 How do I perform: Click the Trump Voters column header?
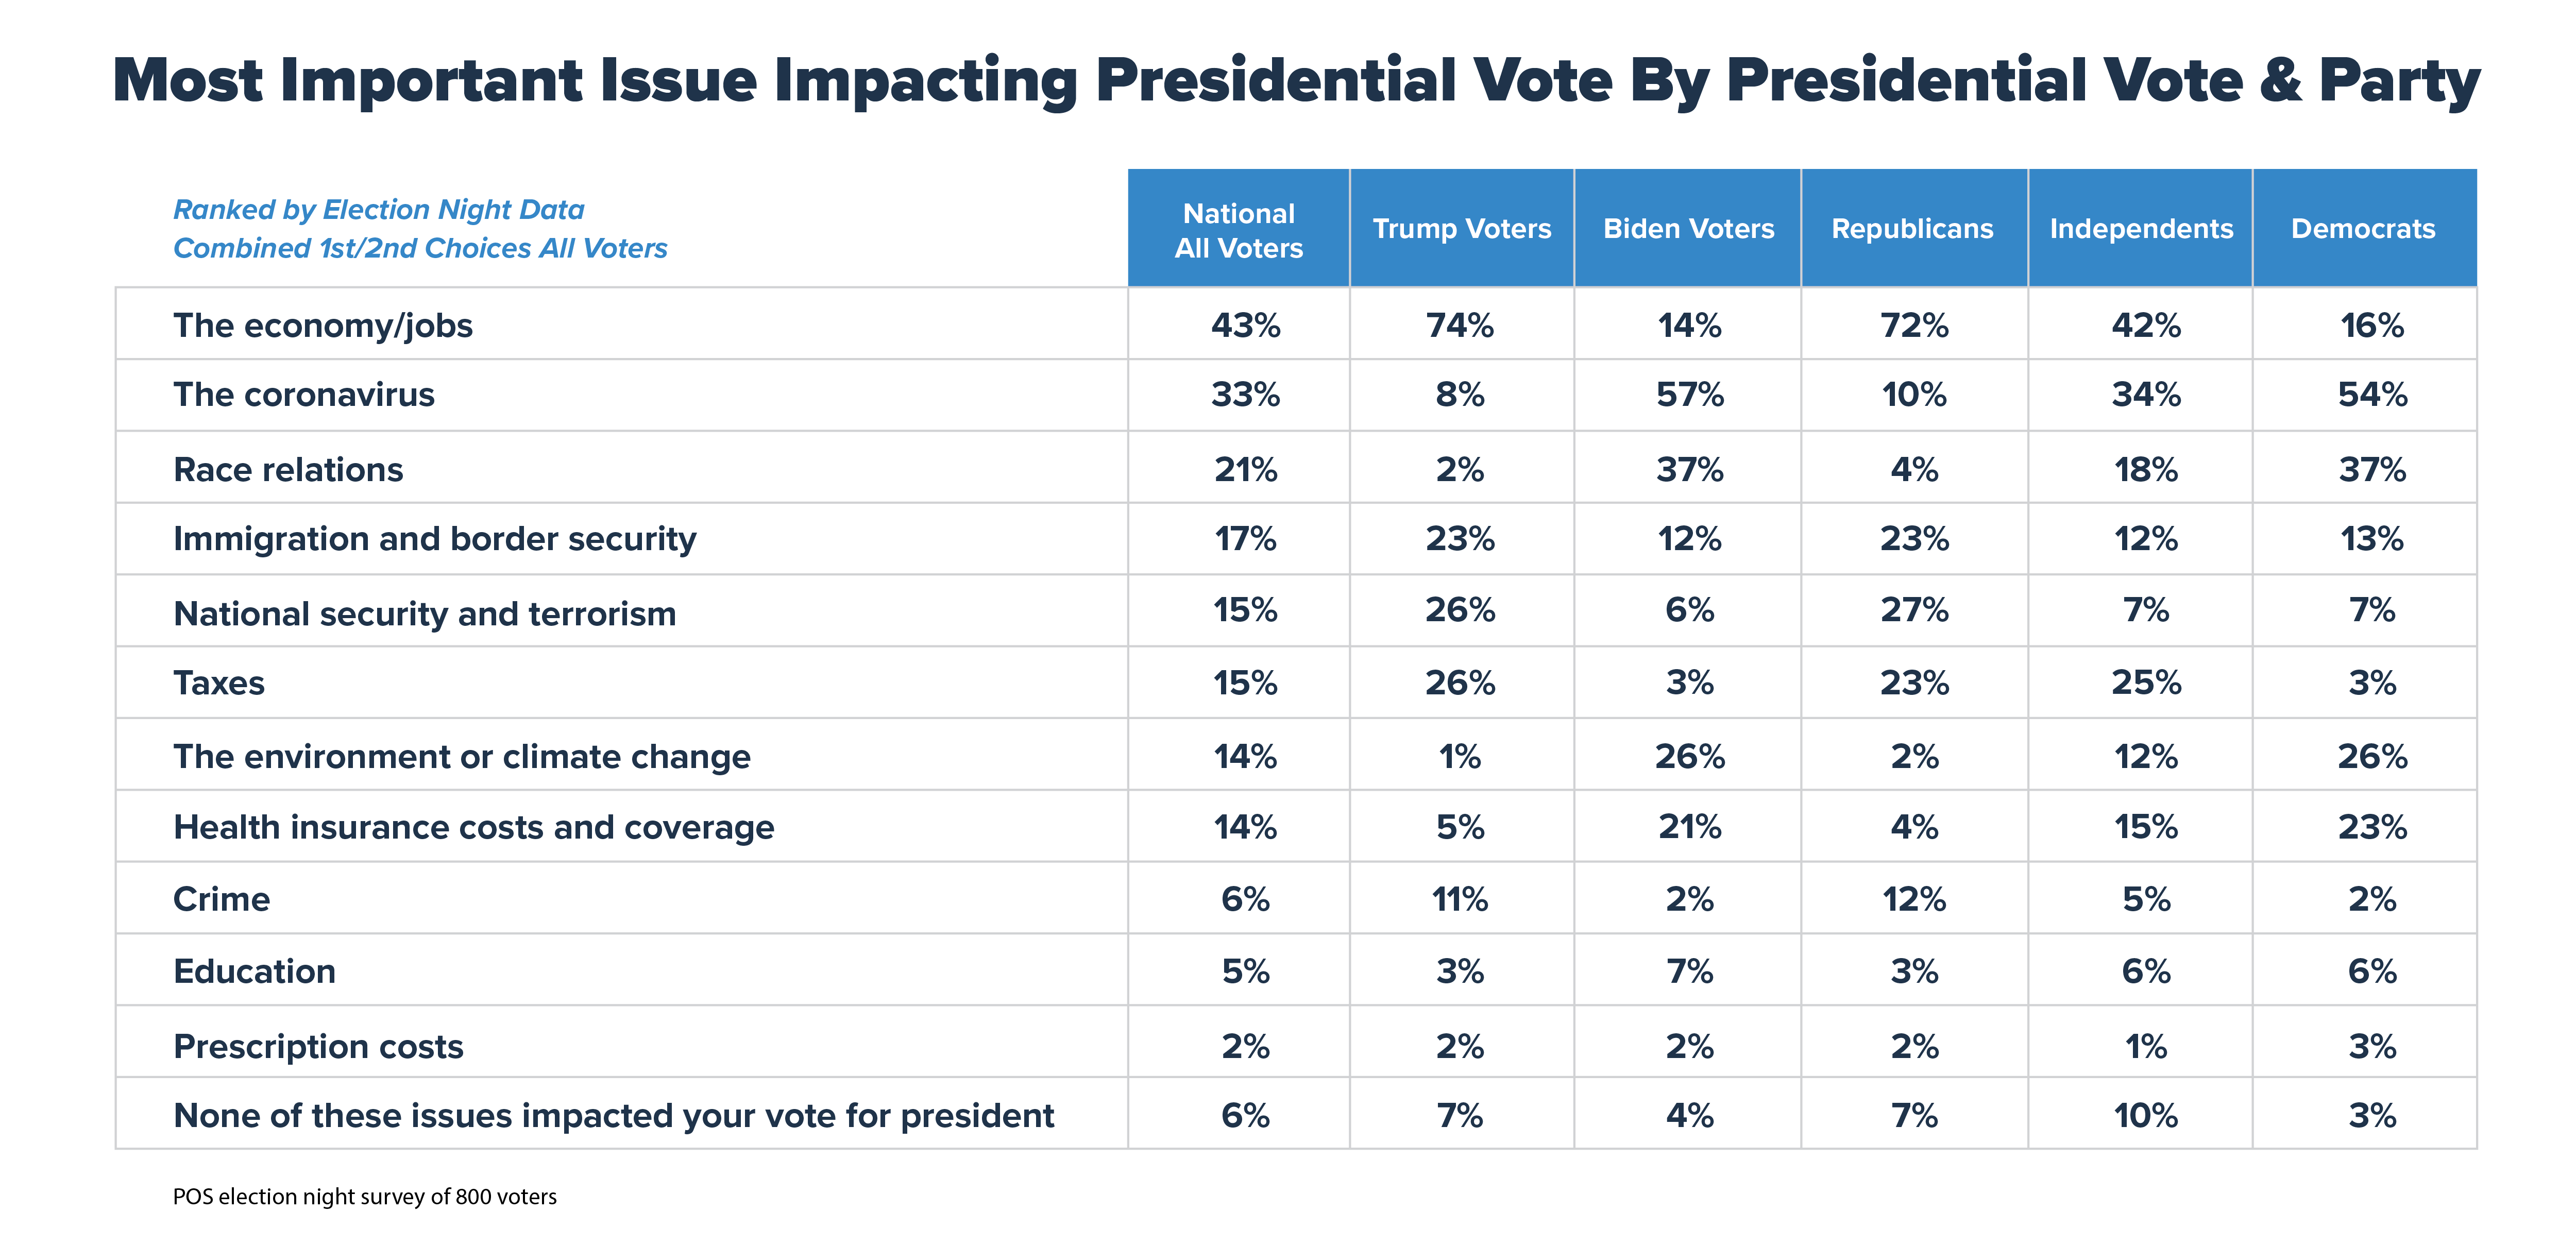1461,229
